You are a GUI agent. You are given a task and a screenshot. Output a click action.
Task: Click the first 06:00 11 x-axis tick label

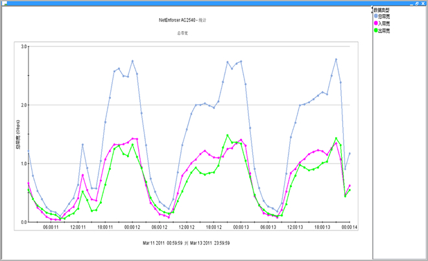(x=51, y=228)
